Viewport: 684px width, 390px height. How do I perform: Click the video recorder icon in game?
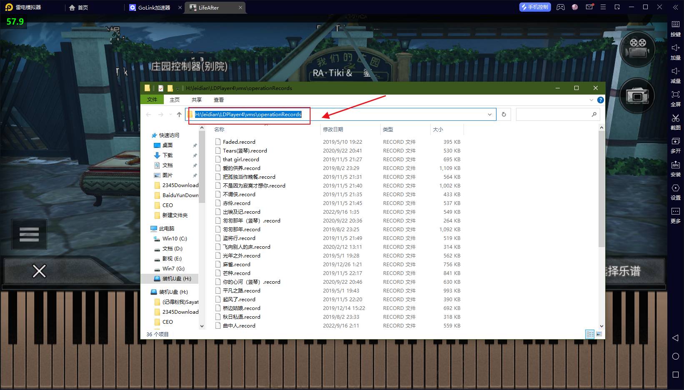click(x=637, y=50)
